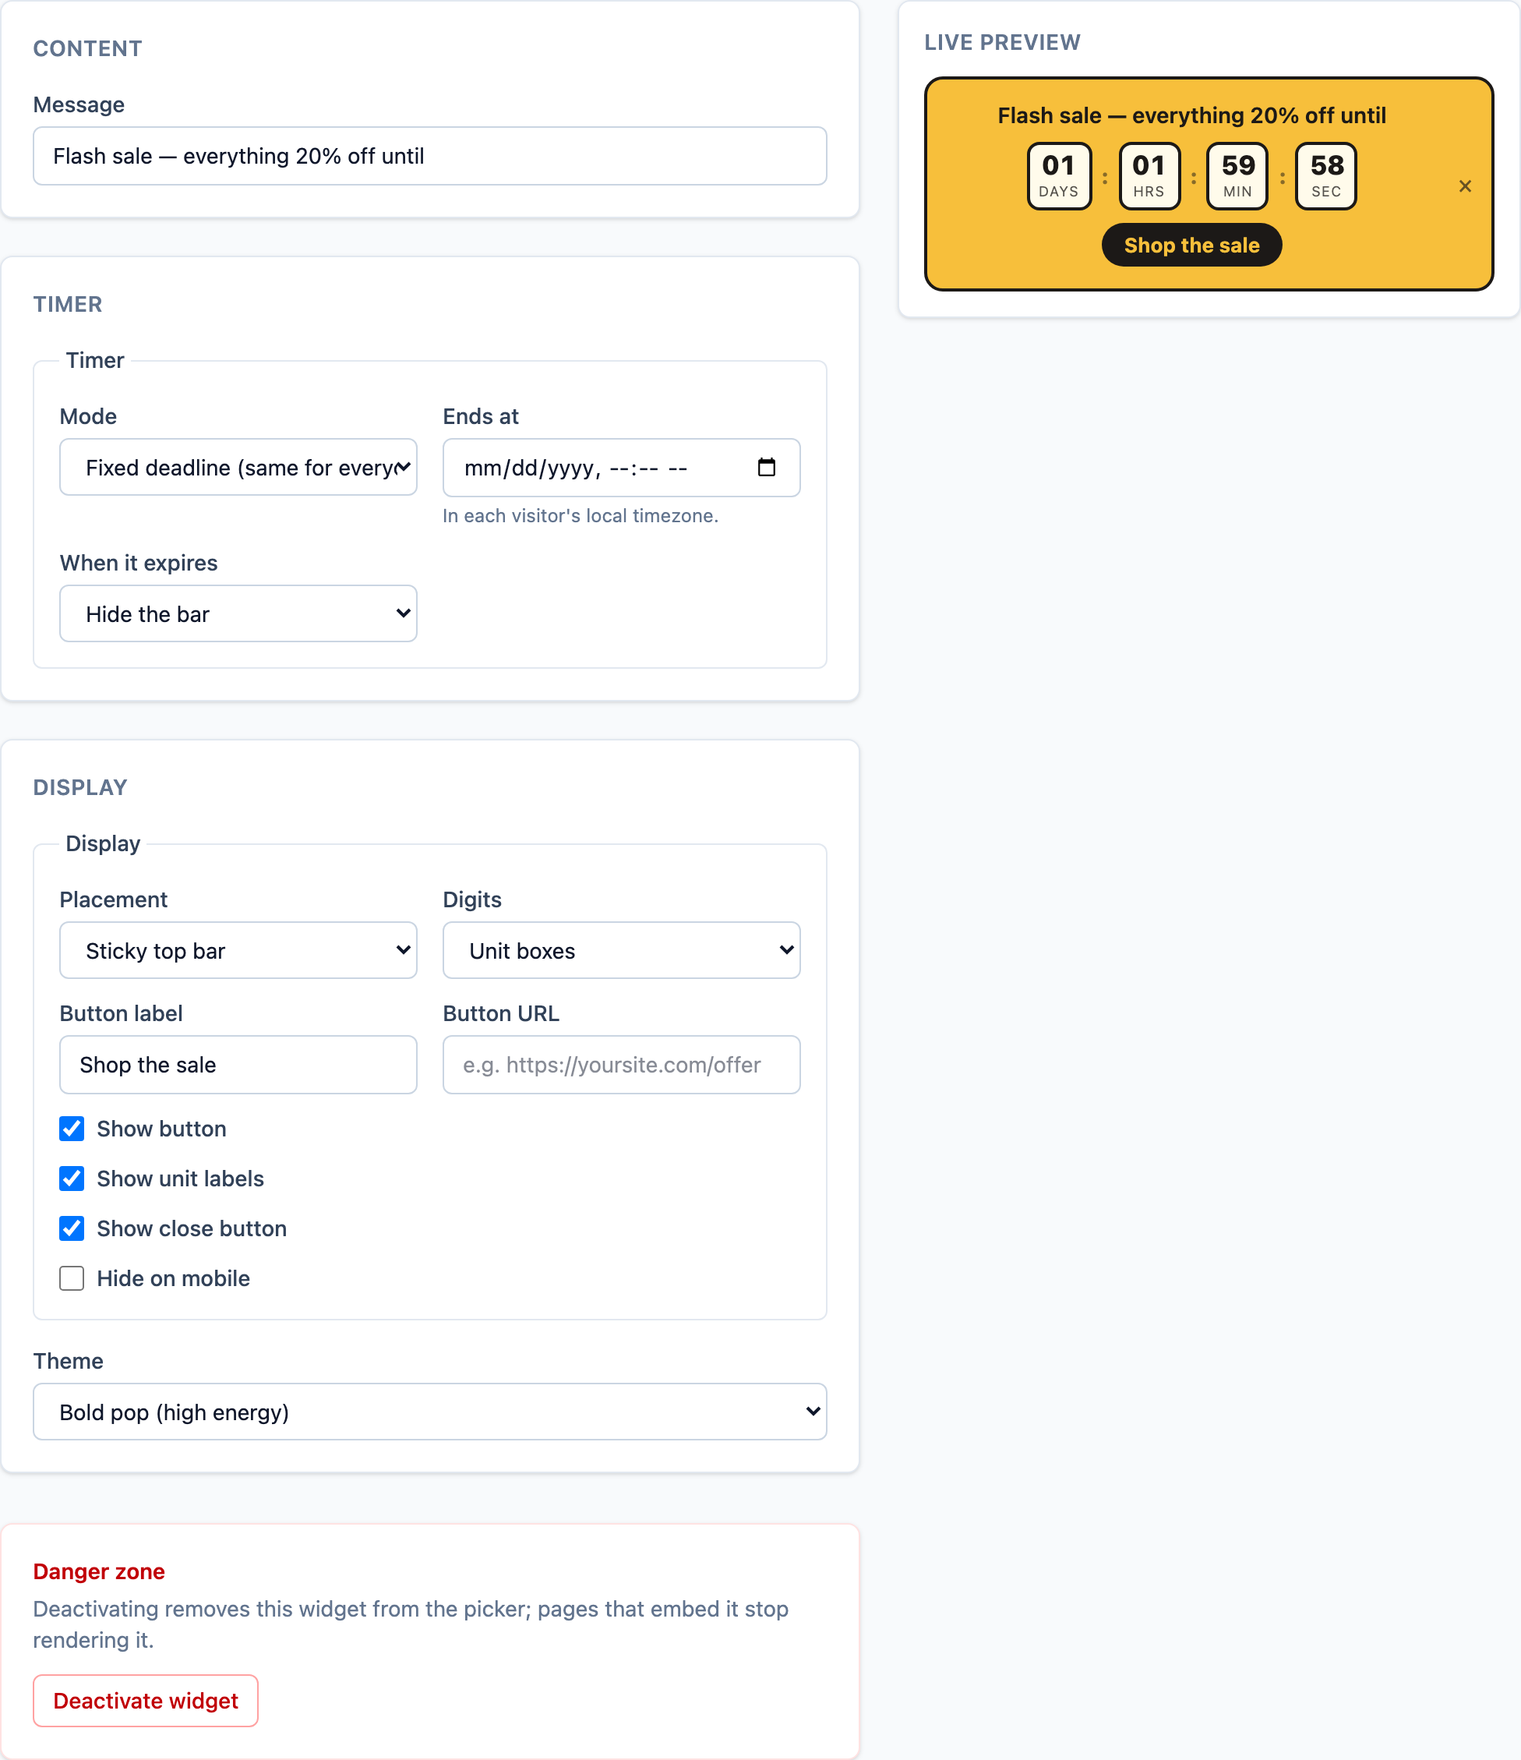The height and width of the screenshot is (1760, 1521).
Task: Click the Deactivate widget button
Action: [x=146, y=1701]
